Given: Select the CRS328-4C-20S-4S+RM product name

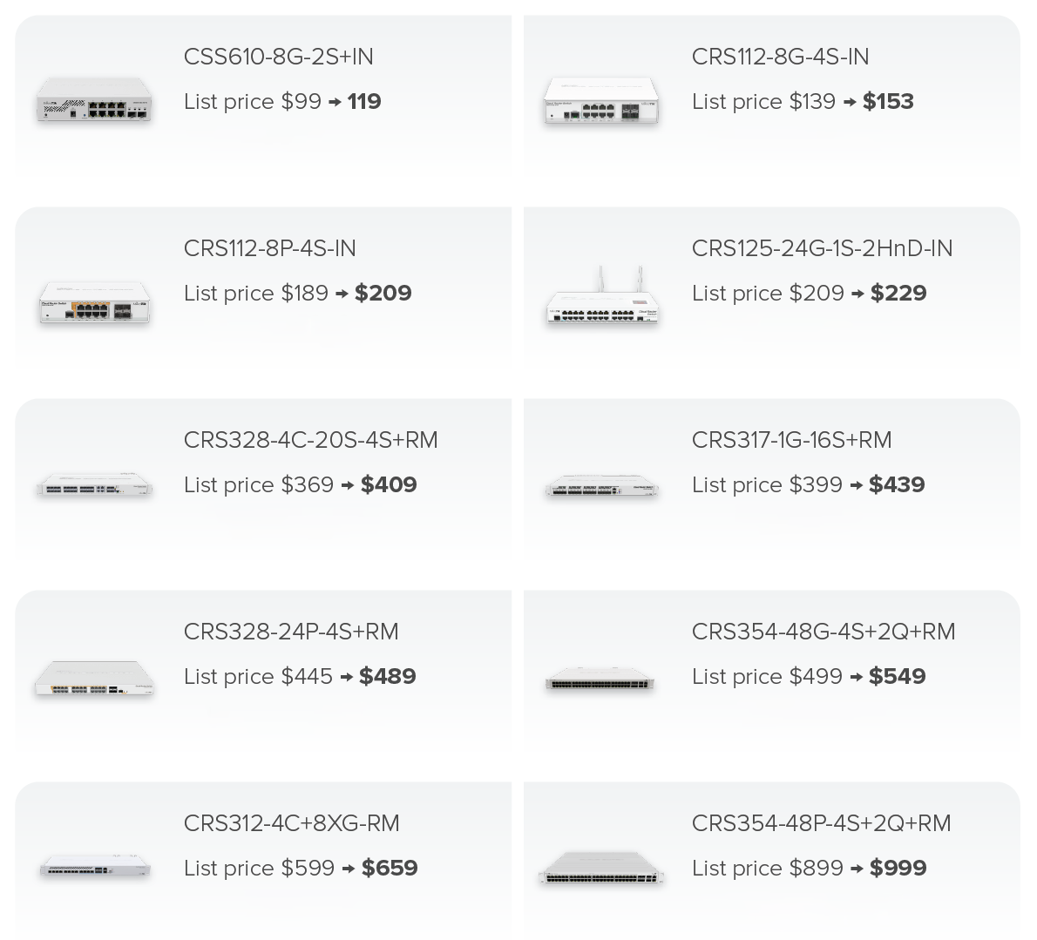Looking at the screenshot, I should pyautogui.click(x=310, y=440).
